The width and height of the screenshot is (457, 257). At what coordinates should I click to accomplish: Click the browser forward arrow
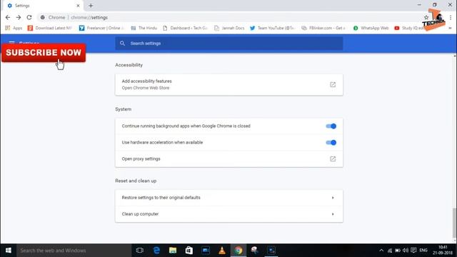(19, 17)
